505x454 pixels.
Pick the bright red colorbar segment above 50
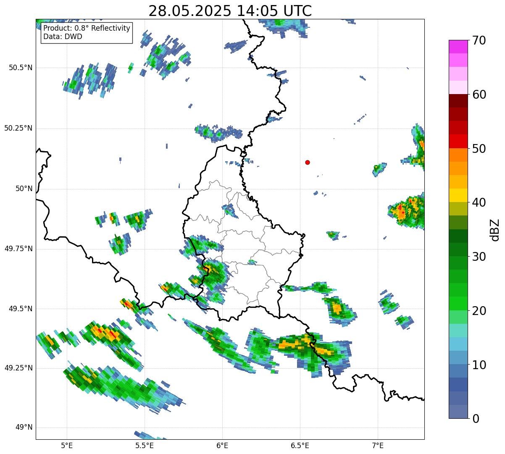click(x=458, y=141)
